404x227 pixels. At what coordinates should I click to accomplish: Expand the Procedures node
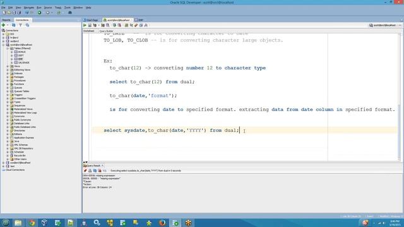[8, 81]
